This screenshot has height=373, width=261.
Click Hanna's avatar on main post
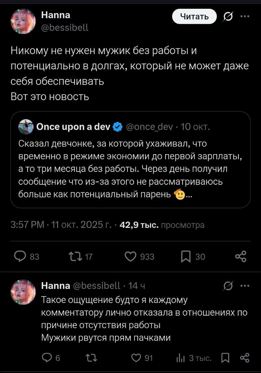[23, 21]
